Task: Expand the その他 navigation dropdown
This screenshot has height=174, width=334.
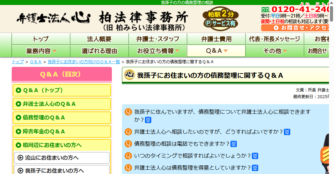Action: (x=275, y=51)
